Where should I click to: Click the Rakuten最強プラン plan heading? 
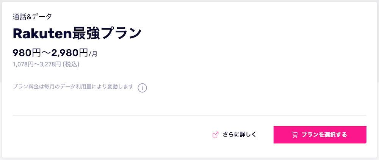tap(77, 34)
